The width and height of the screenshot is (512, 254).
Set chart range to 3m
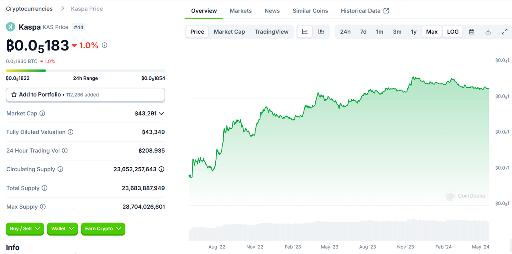[397, 32]
